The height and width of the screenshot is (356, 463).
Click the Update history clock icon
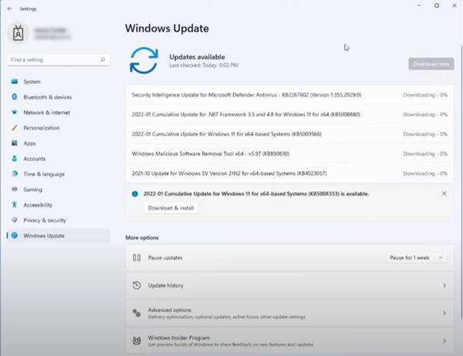137,285
